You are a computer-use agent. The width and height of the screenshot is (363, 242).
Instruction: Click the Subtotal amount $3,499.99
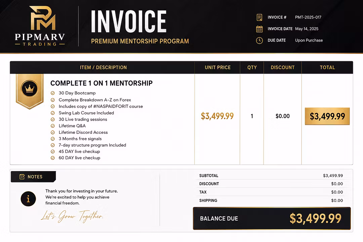(x=333, y=175)
